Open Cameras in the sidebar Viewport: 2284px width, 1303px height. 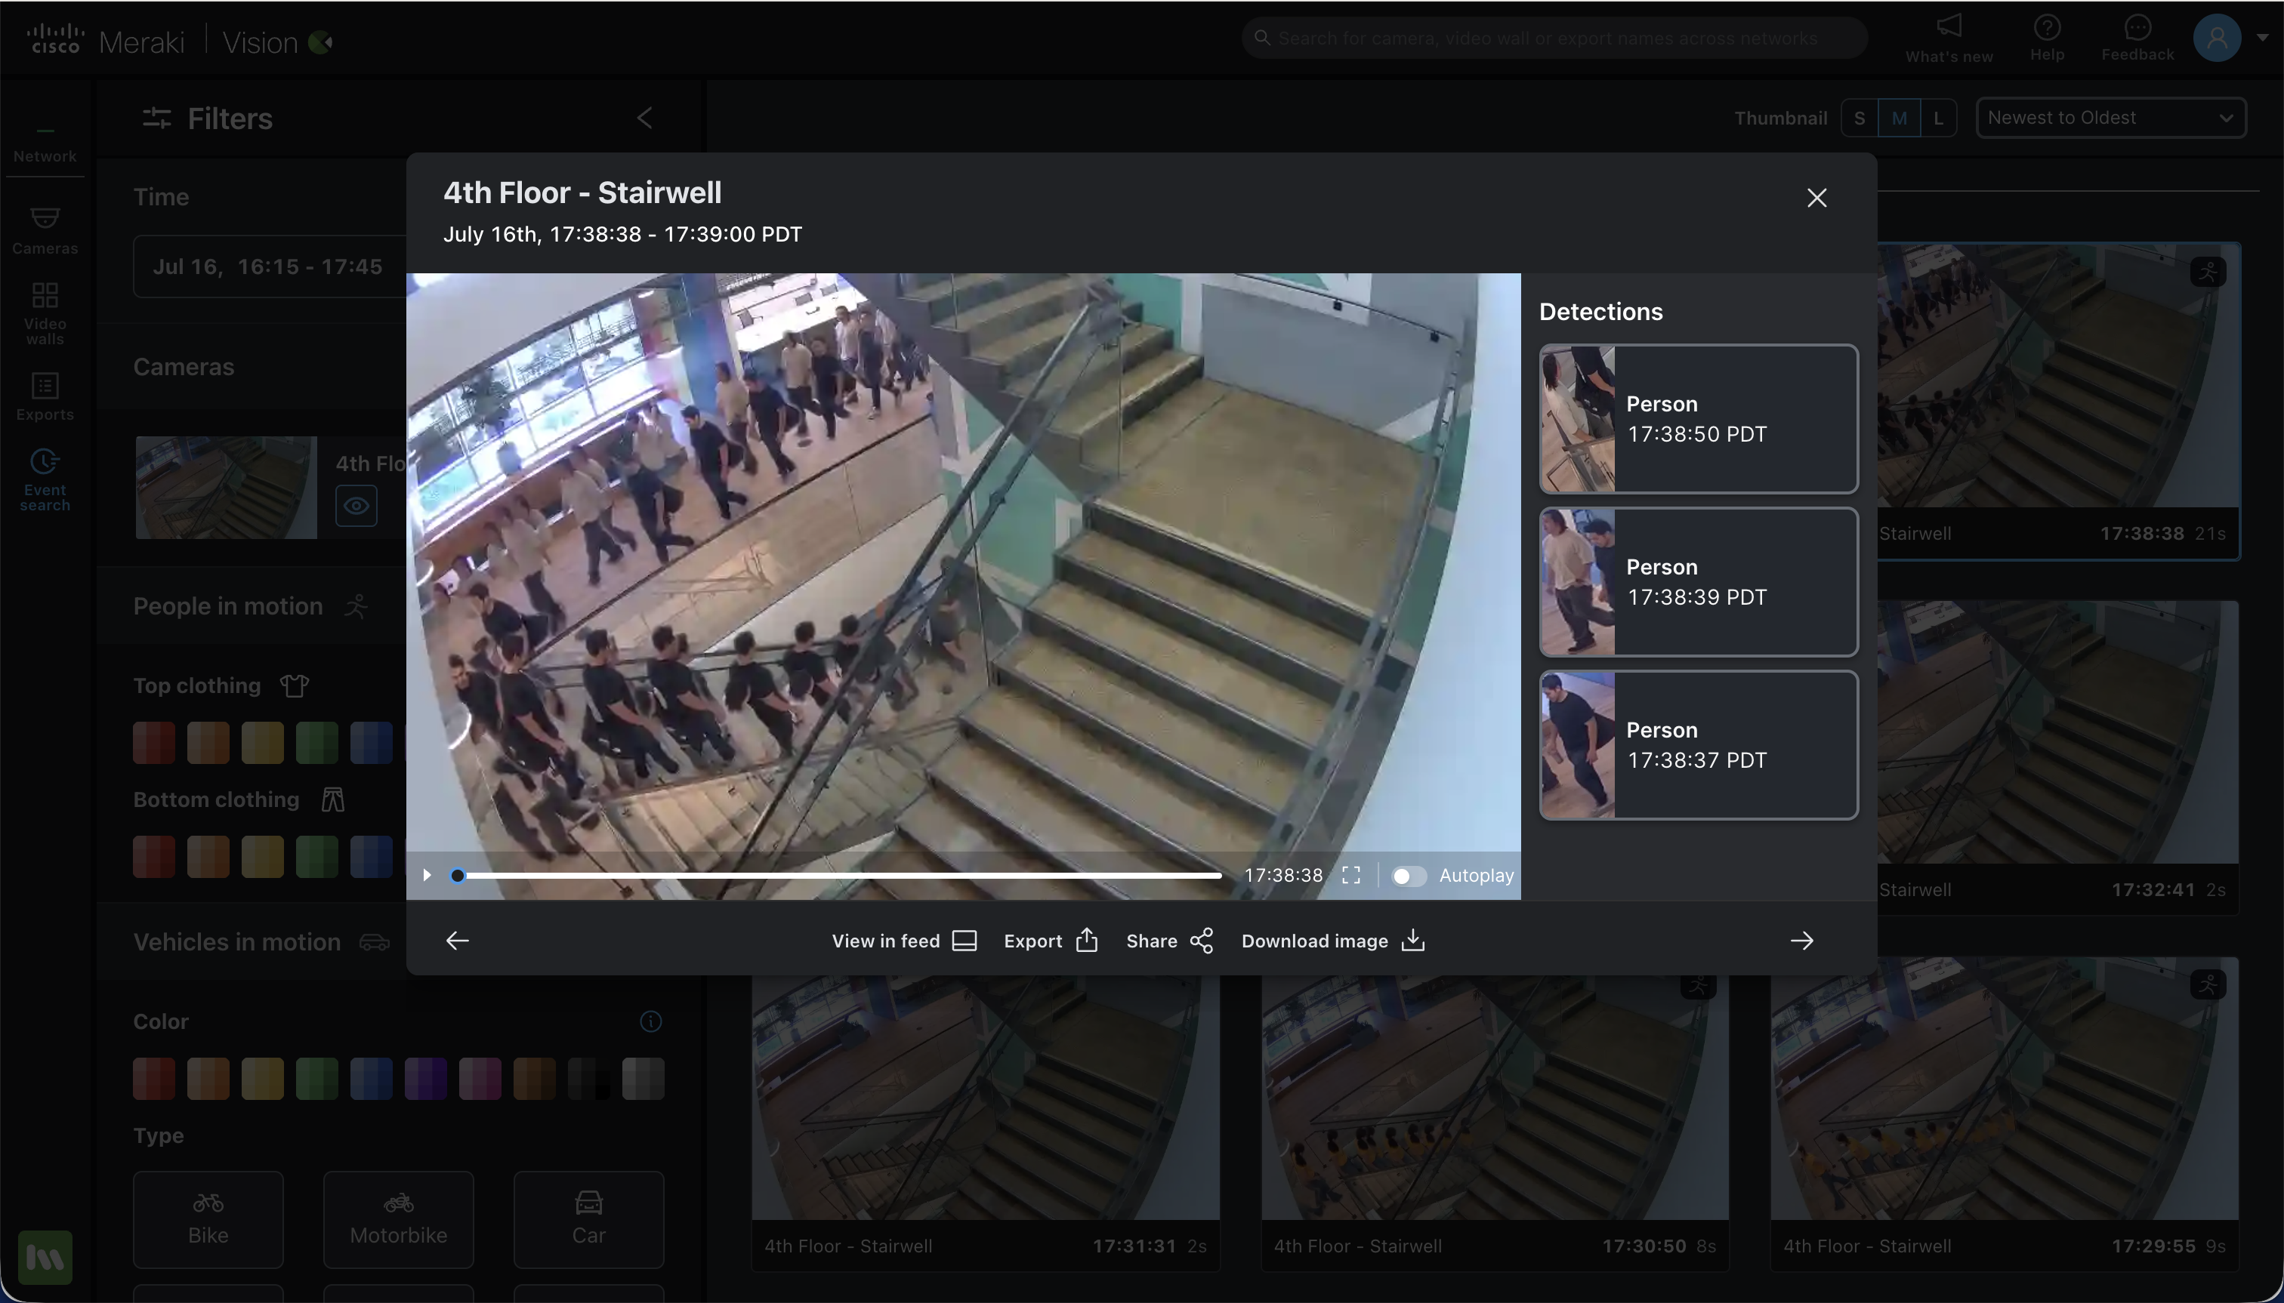coord(45,231)
